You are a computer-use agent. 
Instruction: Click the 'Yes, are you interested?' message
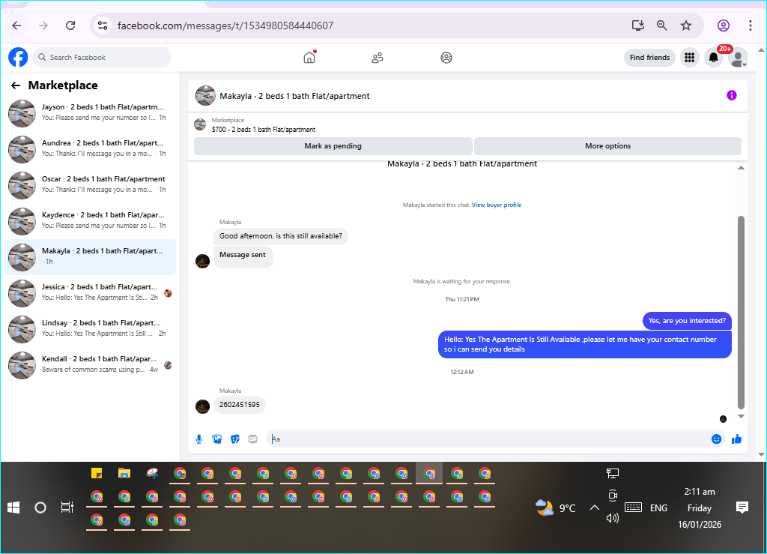[x=687, y=321]
